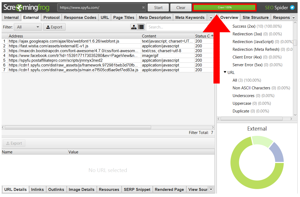
Task: Select Redirection (Meta Refresh) in the overview
Action: point(262,49)
